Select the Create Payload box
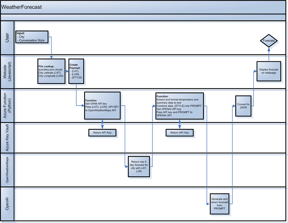 tap(76, 71)
